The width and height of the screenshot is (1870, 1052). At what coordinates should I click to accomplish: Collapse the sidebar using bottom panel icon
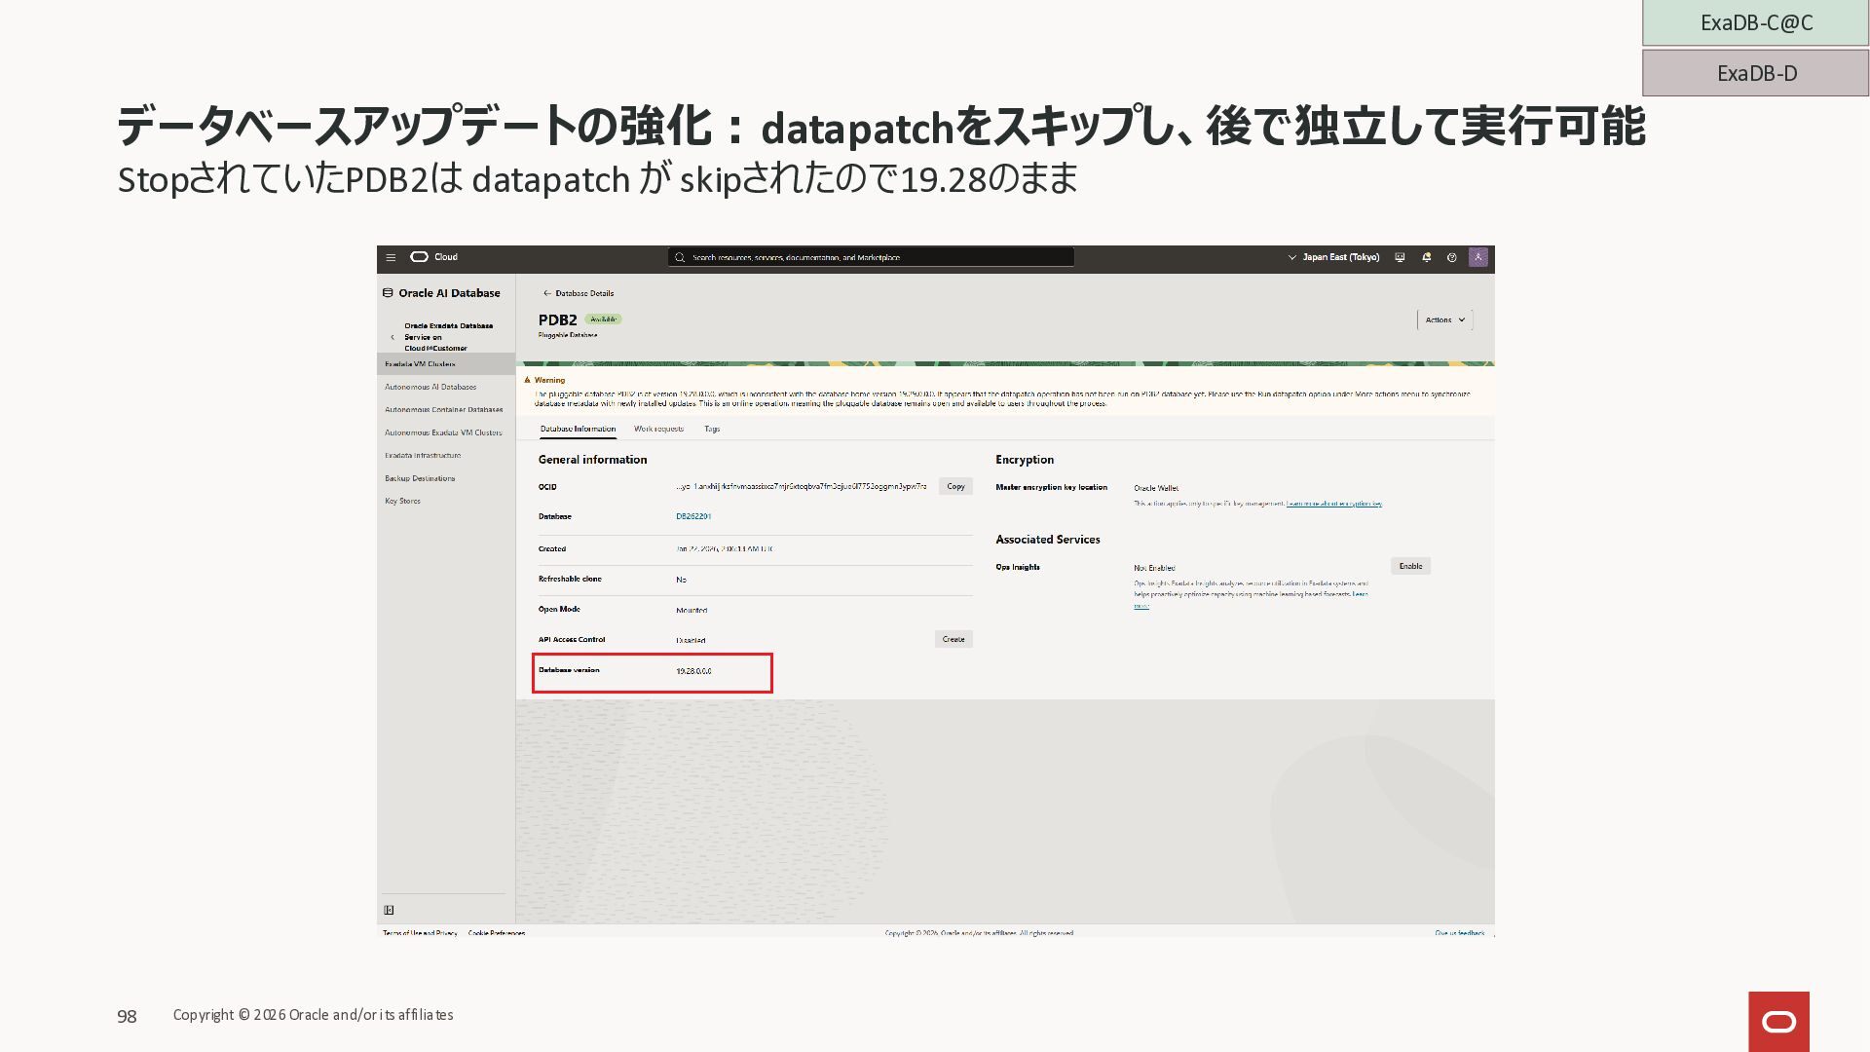[x=389, y=911]
